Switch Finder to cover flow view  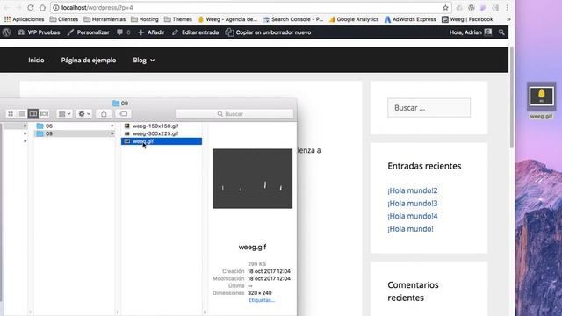point(44,114)
